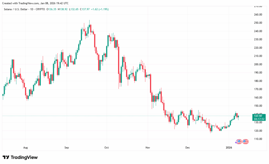Select the High value 138.92
This screenshot has width=269, height=164.
pyautogui.click(x=63, y=9)
